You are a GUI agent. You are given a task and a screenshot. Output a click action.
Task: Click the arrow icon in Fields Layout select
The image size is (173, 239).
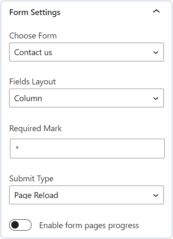tap(156, 99)
